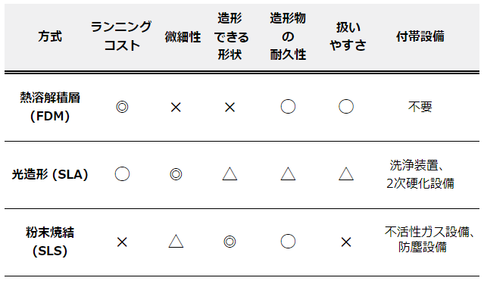Click the double circle in FDM running cost
Viewport: 484px width, 281px height.
[122, 107]
